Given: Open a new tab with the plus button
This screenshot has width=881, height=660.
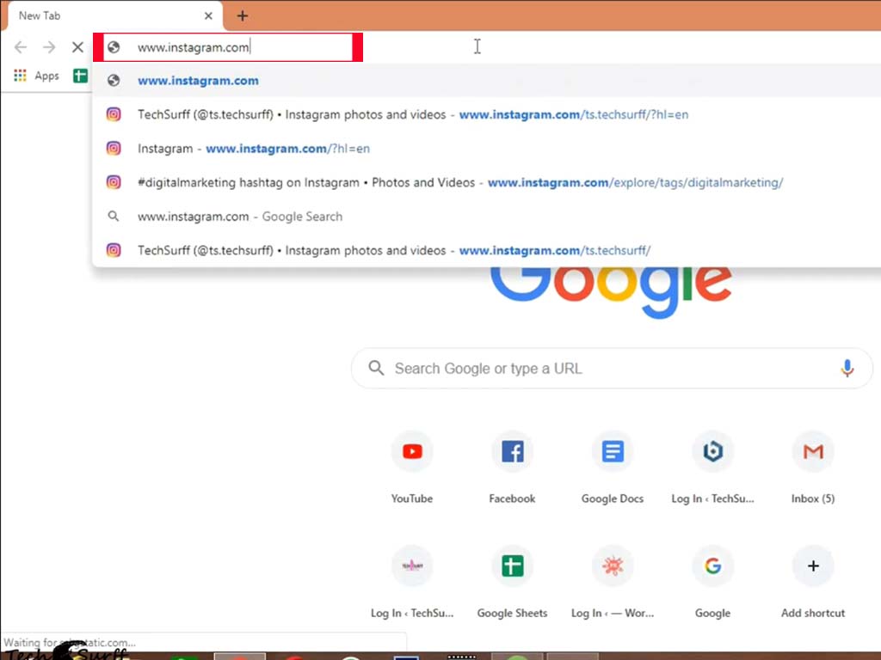Looking at the screenshot, I should pos(242,15).
